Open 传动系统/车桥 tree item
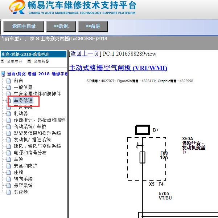 click(30, 126)
